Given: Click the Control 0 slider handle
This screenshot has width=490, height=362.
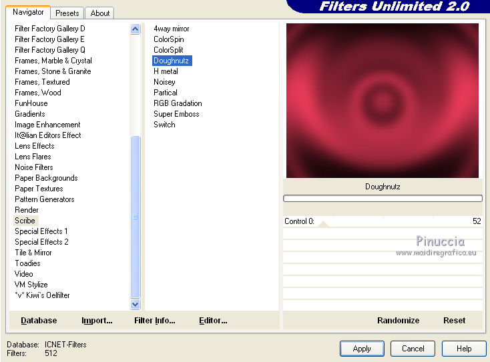Looking at the screenshot, I should coord(323,224).
